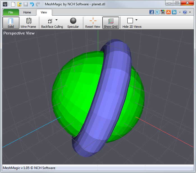The height and width of the screenshot is (173, 196).
Task: Click the Undo arrow icon
Action: (x=32, y=4)
